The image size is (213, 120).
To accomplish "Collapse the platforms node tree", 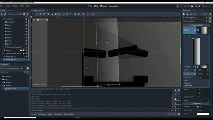I will click(x=2, y=19).
